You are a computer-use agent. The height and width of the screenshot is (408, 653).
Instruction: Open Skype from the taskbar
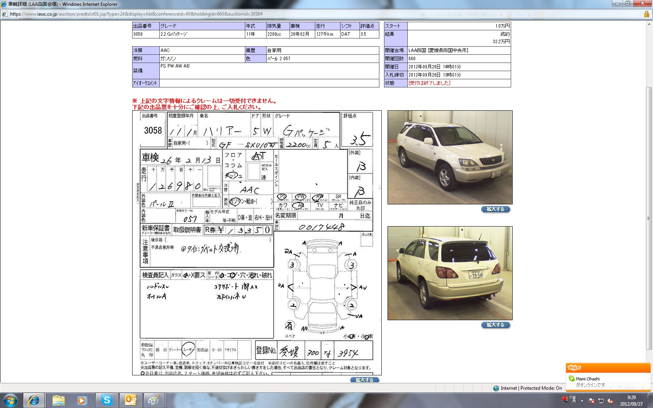pyautogui.click(x=107, y=400)
